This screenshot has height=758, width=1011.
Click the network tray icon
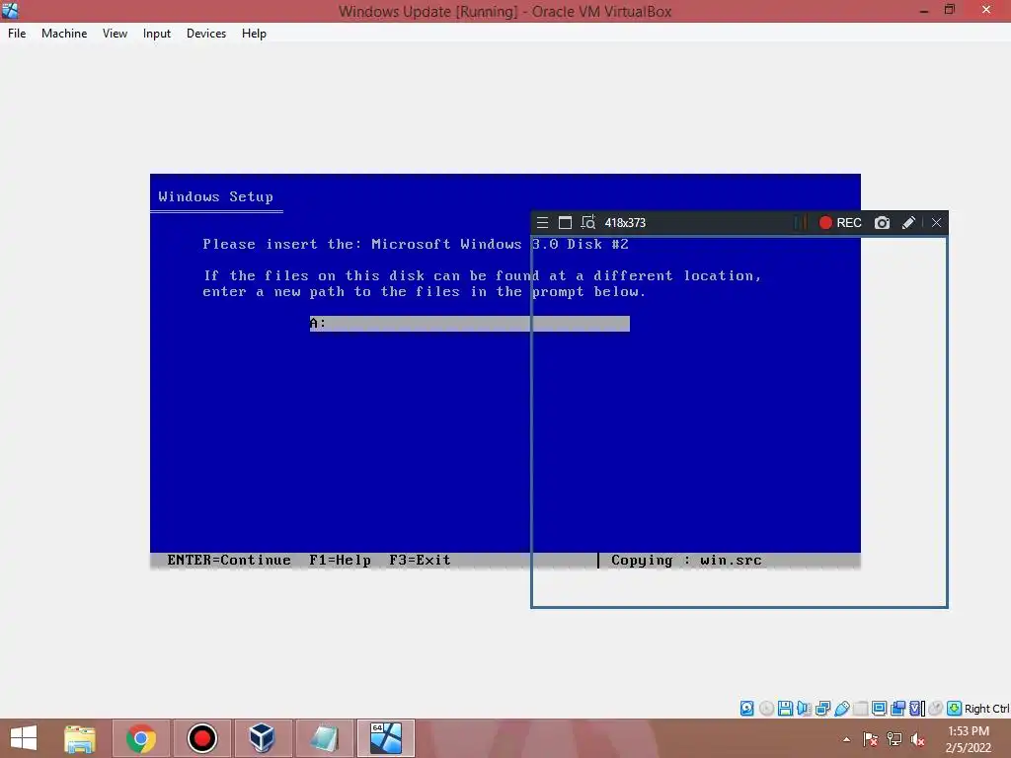(894, 739)
